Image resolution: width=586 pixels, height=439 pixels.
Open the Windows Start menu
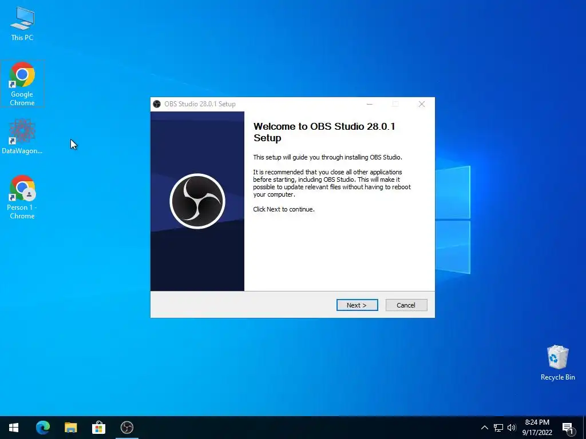[14, 428]
